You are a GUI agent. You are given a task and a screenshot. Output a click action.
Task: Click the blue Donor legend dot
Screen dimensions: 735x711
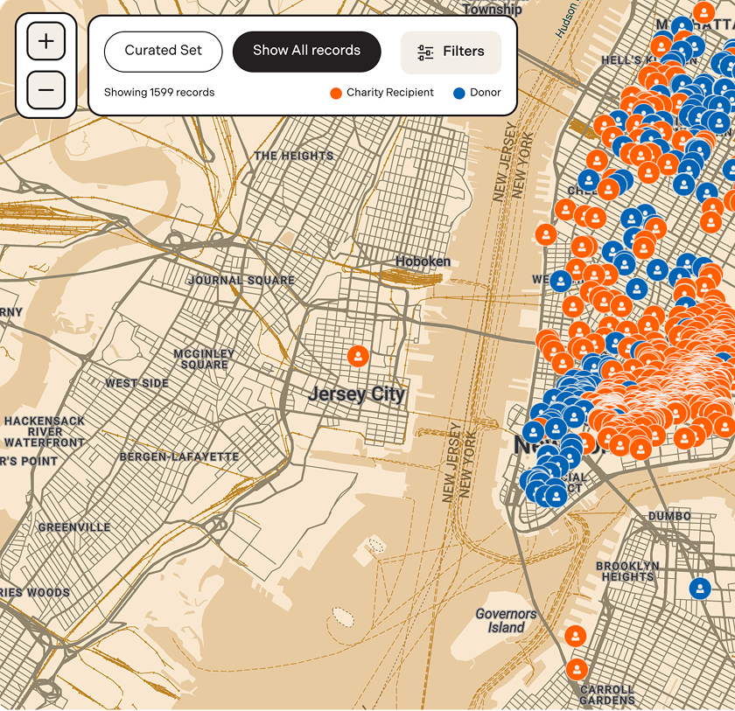point(459,93)
